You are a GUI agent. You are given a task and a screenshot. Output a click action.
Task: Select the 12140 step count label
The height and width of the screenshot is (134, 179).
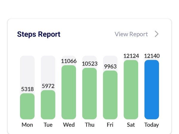[152, 56]
